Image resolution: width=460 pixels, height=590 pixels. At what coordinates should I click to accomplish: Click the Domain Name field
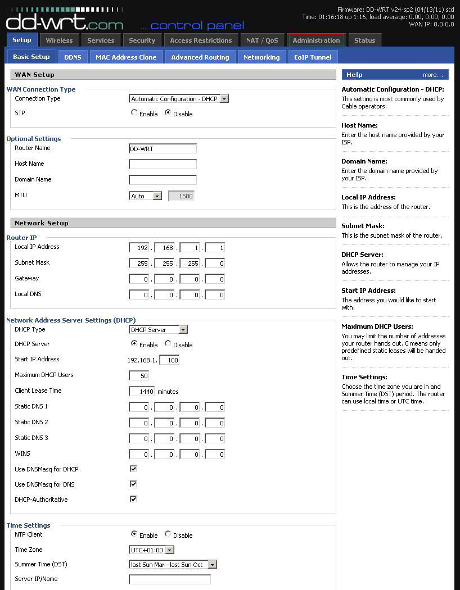point(163,180)
